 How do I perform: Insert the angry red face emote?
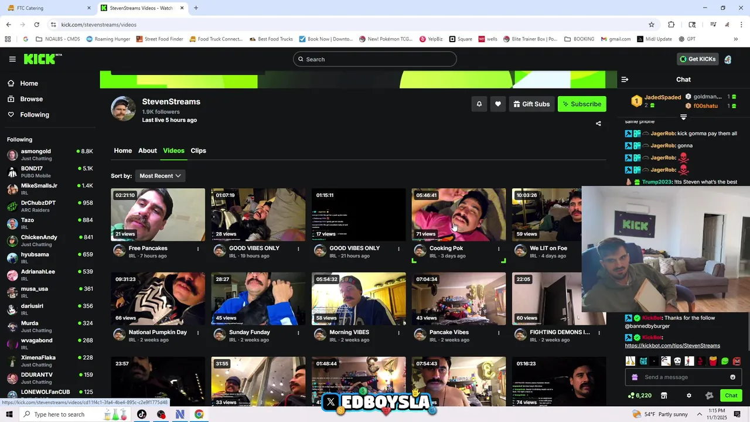[x=737, y=361]
